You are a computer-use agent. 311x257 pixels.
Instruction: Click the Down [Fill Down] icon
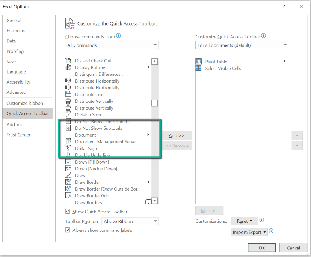(68, 162)
